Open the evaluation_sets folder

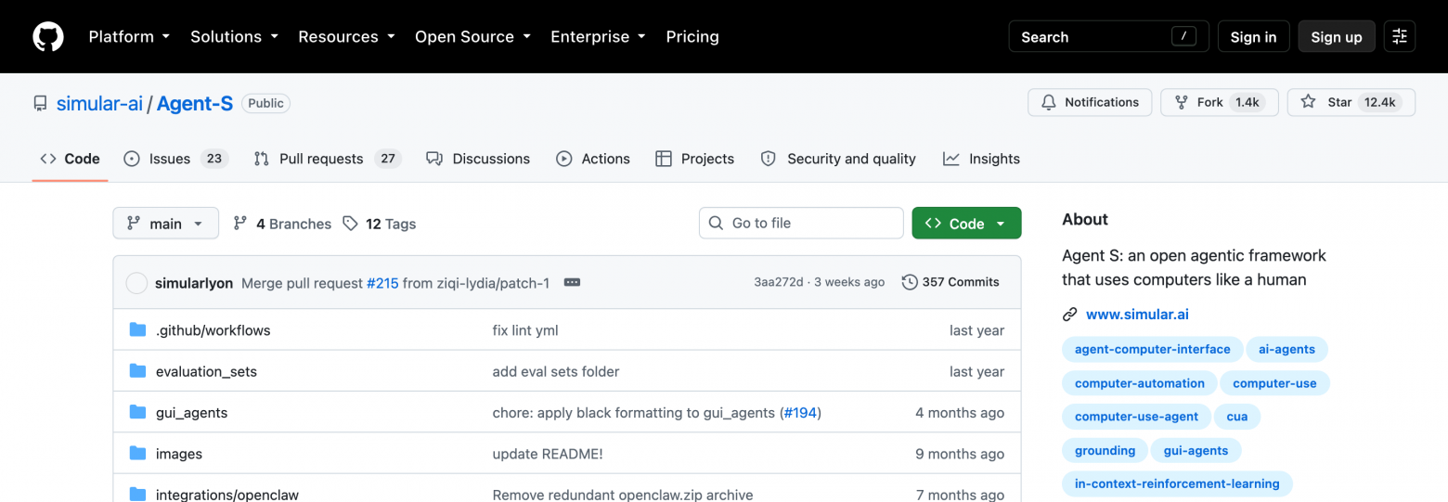(x=206, y=371)
